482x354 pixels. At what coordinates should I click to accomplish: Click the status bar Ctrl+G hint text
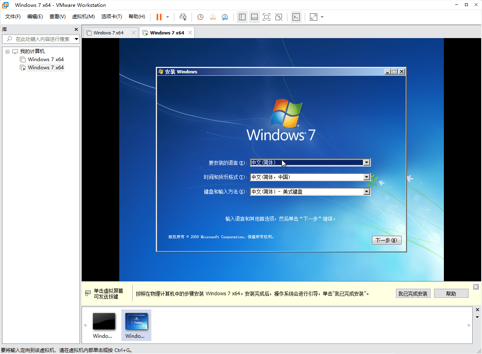(67, 350)
